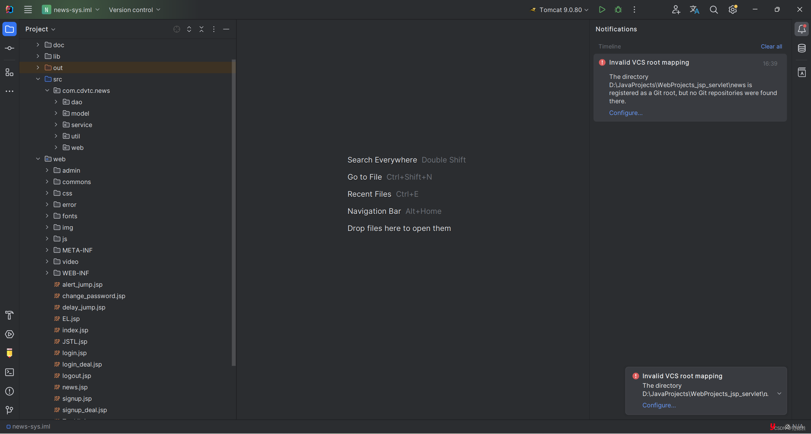Open the Database tool window in the right sidebar
Viewport: 811px width, 434px height.
tap(801, 48)
